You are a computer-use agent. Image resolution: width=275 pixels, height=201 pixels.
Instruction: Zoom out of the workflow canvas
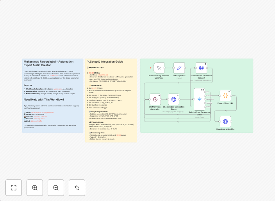[56, 188]
